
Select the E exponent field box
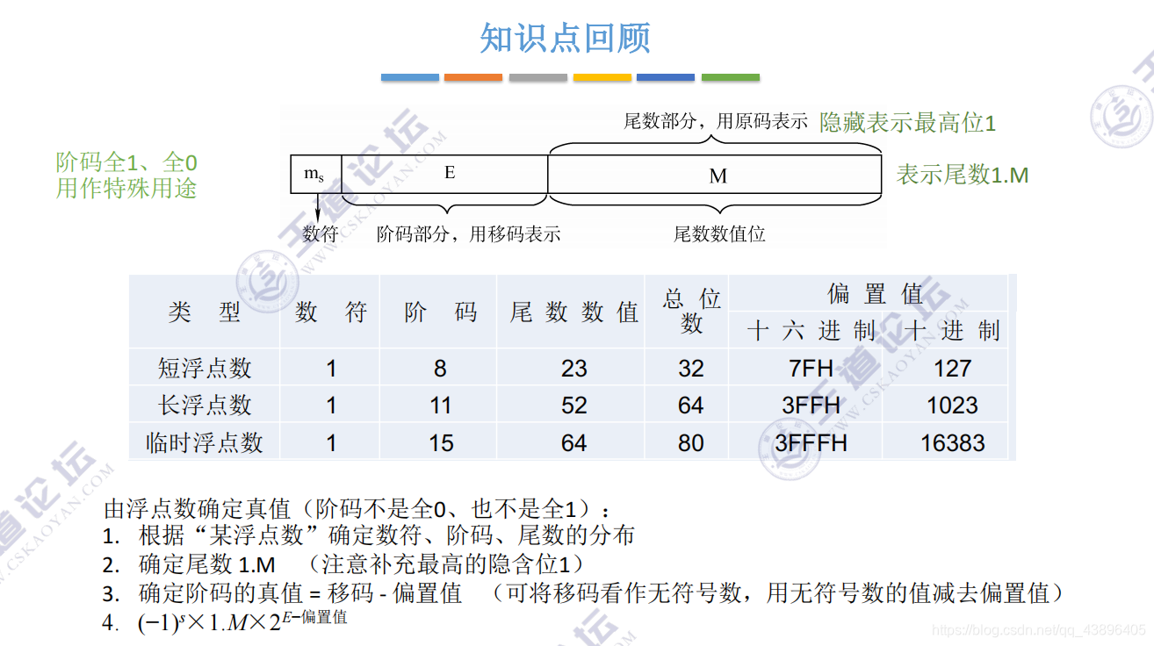click(x=445, y=175)
